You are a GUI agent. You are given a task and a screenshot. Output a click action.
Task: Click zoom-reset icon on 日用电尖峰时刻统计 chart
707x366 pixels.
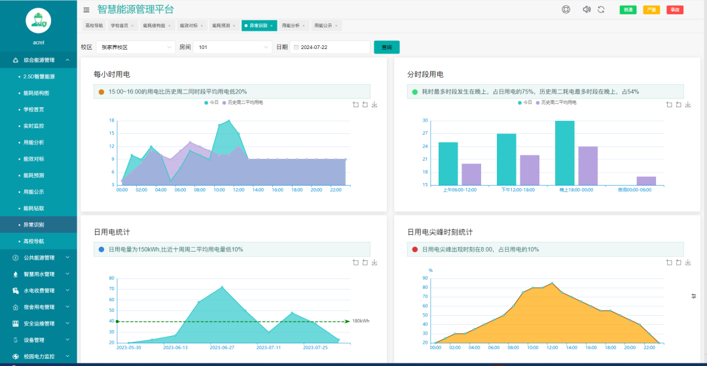click(679, 263)
